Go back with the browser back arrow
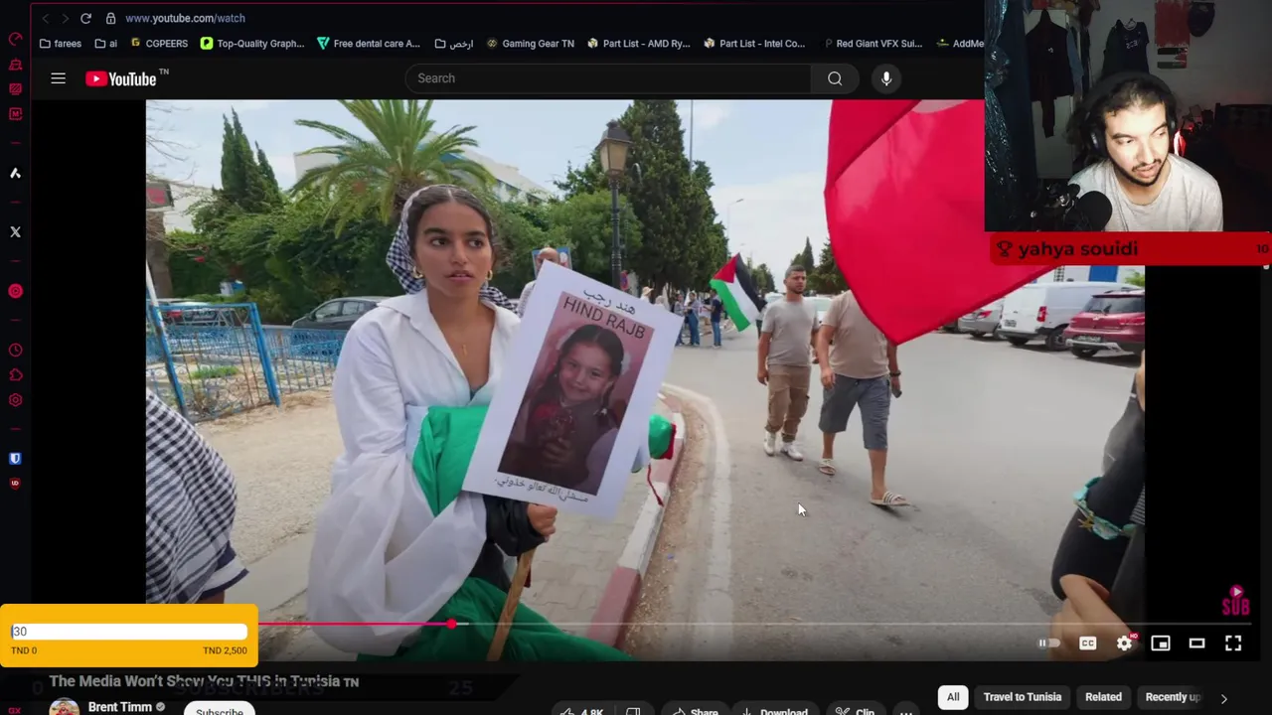This screenshot has width=1272, height=715. click(45, 18)
